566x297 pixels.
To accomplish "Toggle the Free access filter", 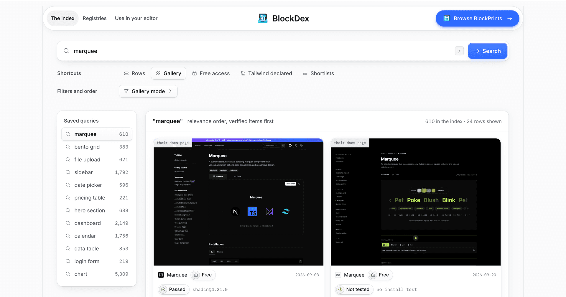I will [x=211, y=73].
